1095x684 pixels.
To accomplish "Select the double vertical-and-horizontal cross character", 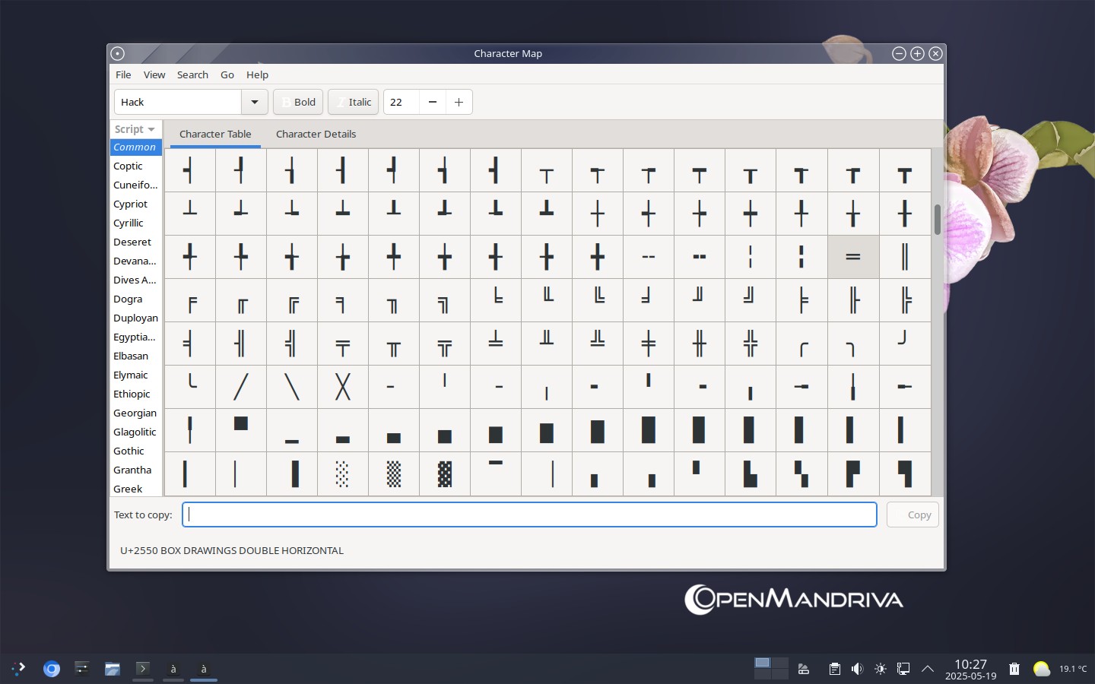I will click(751, 344).
